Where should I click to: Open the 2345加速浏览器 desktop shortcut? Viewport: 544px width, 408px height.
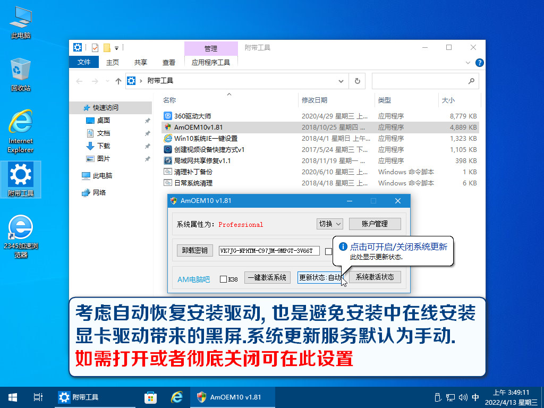(x=21, y=236)
